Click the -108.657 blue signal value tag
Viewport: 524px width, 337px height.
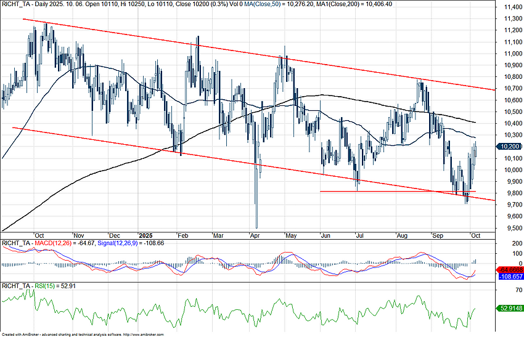coord(510,277)
